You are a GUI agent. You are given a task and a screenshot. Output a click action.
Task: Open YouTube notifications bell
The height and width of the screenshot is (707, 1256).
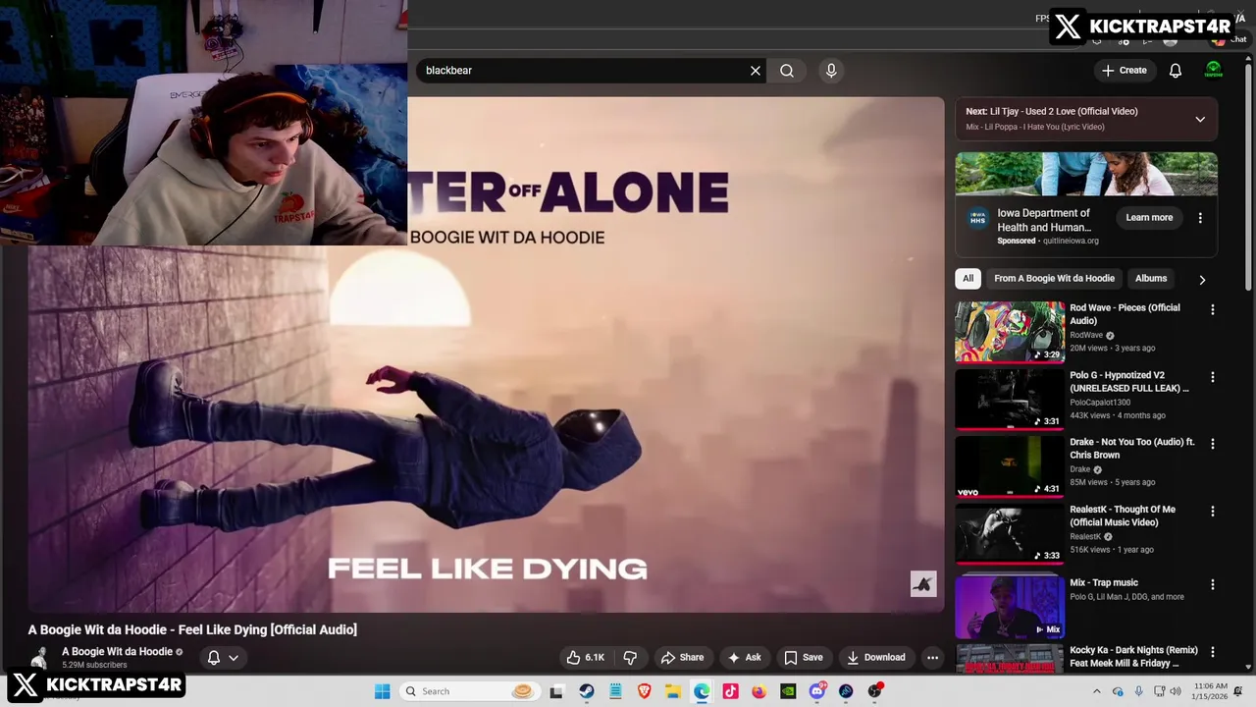[x=1176, y=71]
